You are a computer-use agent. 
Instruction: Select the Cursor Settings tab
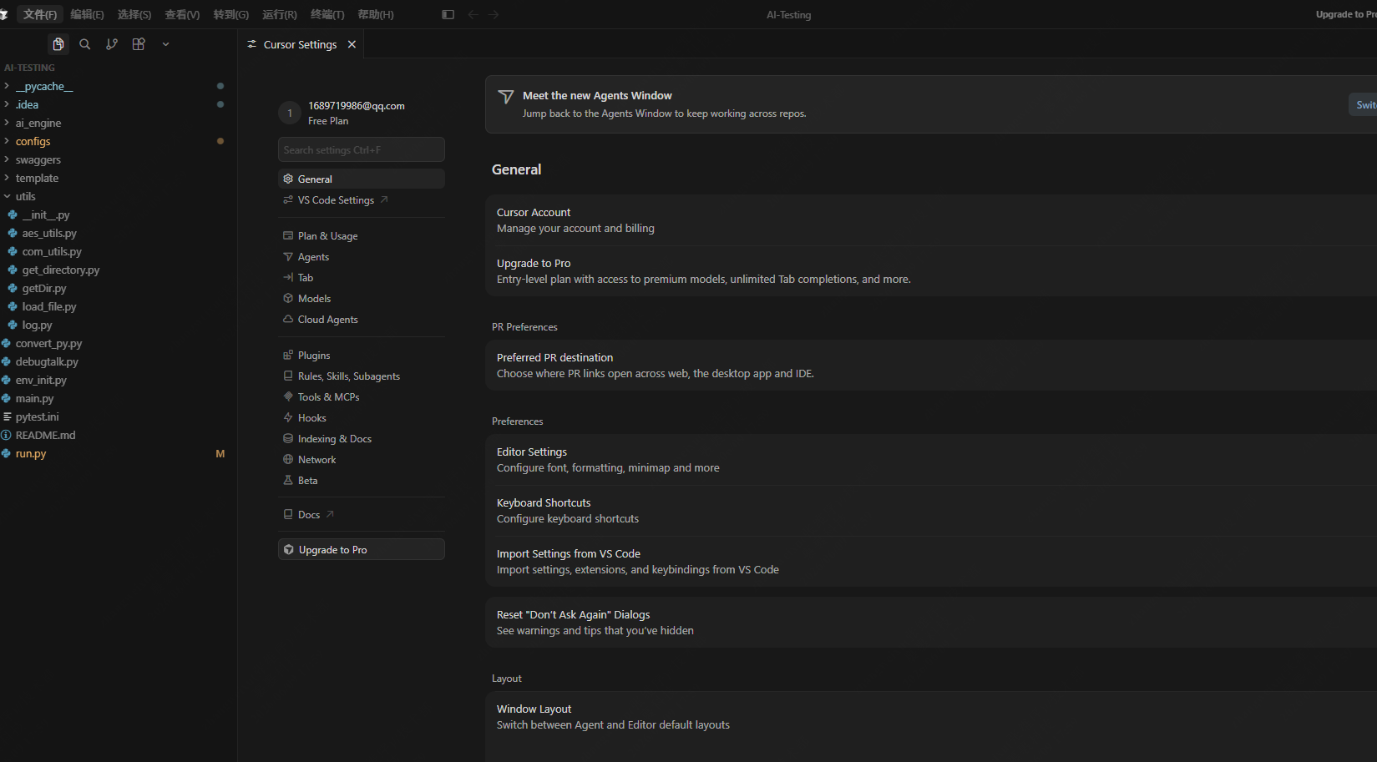pos(301,44)
